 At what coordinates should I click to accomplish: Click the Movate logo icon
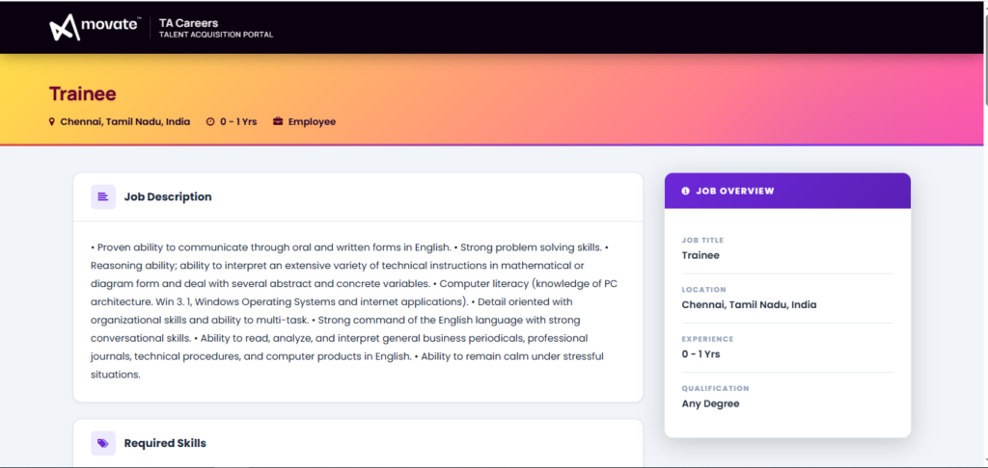tap(65, 27)
